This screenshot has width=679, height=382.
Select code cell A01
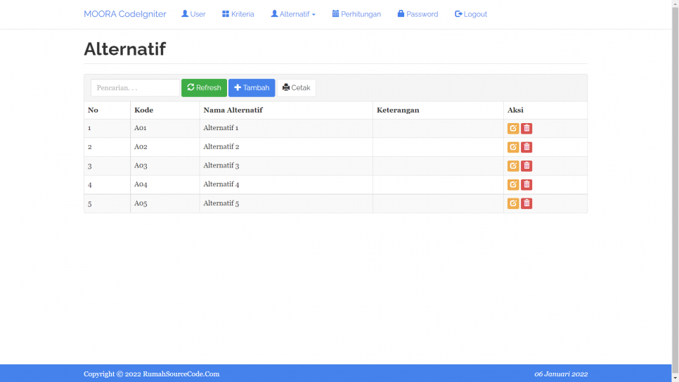[164, 128]
